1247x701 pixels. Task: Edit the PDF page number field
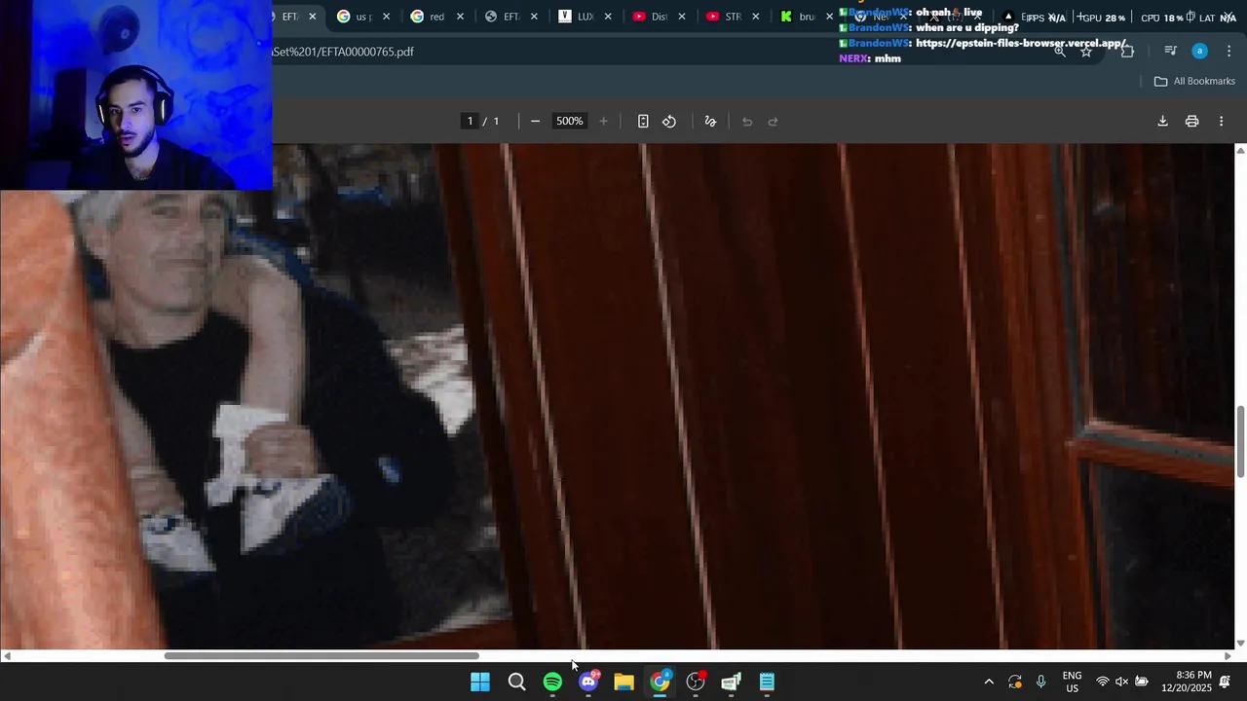click(x=470, y=121)
